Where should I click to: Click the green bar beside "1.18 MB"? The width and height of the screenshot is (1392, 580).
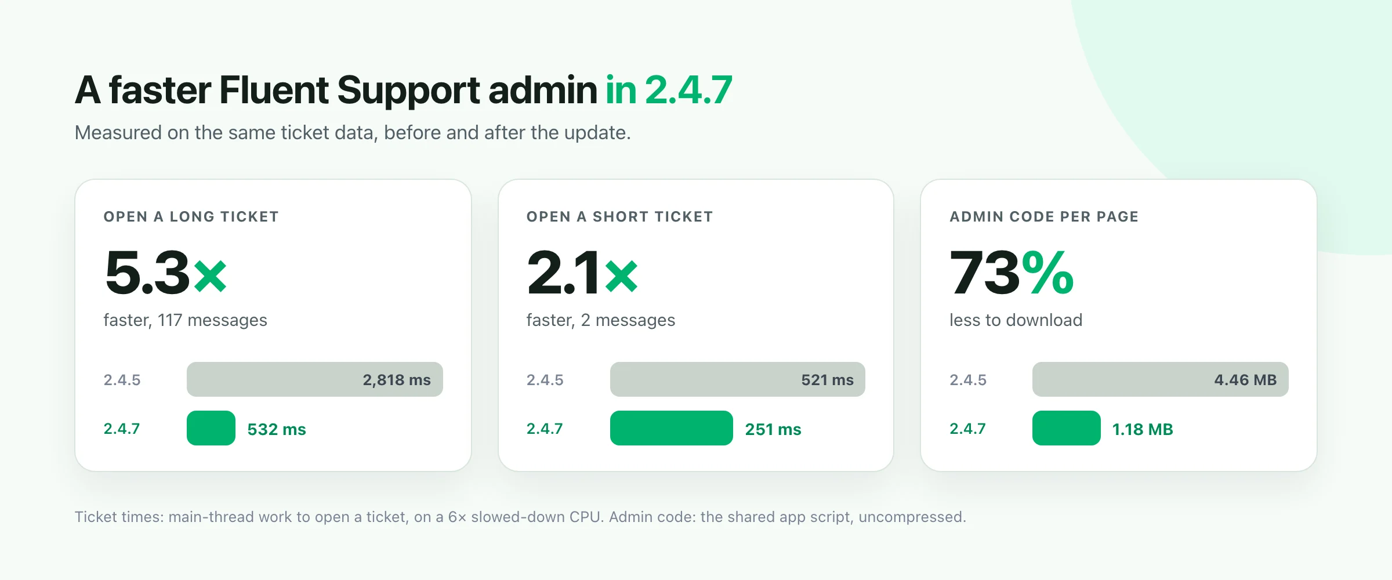[1067, 428]
